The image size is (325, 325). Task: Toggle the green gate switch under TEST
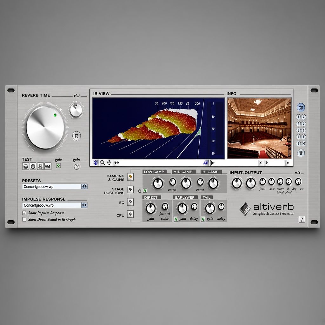click(58, 166)
